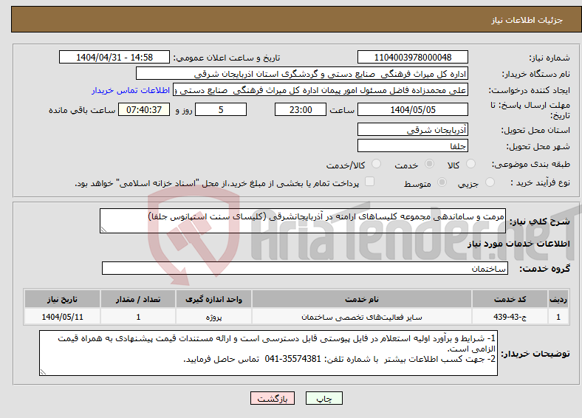
Task: Click the delivery province field آذربایجان شرقی
Action: pos(412,129)
